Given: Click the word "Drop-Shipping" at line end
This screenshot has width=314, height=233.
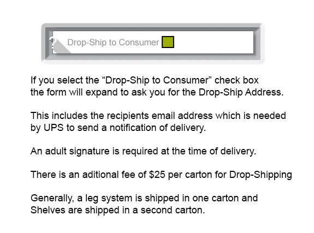Looking at the screenshot, I should [x=260, y=175].
